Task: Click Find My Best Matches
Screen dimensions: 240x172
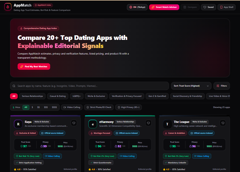Action: point(34,66)
